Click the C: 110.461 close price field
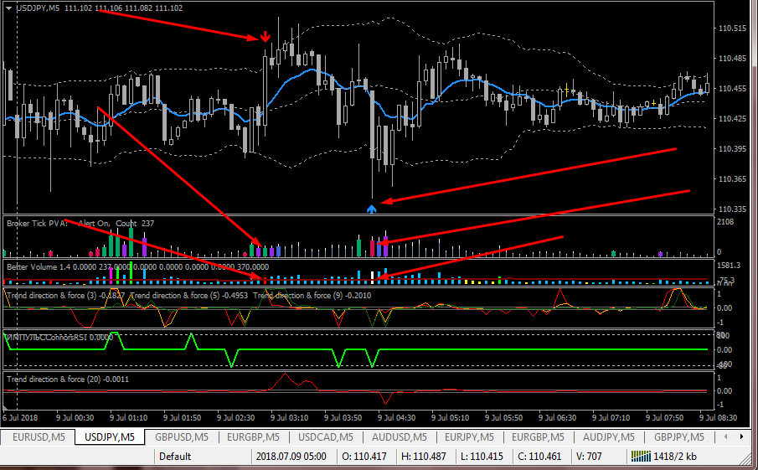The width and height of the screenshot is (758, 470). pyautogui.click(x=539, y=457)
